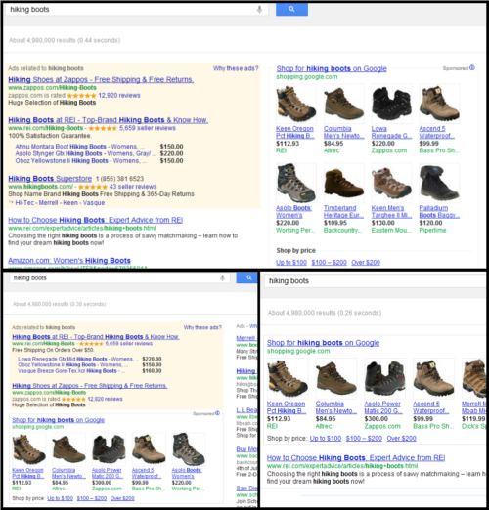Image resolution: width=489 pixels, height=510 pixels.
Task: Click the black Lowa Renegade boot image
Action: tap(391, 104)
